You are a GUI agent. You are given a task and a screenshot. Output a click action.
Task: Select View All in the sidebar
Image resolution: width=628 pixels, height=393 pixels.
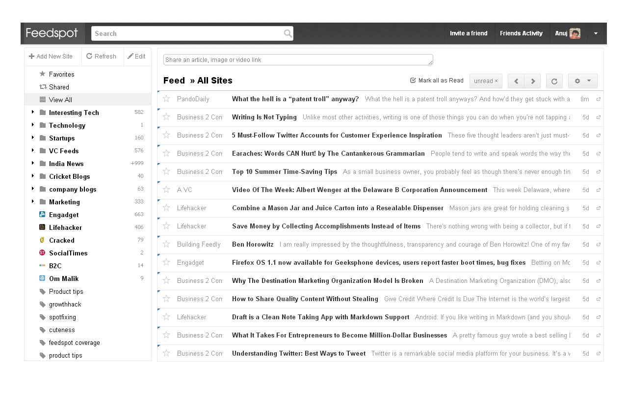click(x=88, y=100)
